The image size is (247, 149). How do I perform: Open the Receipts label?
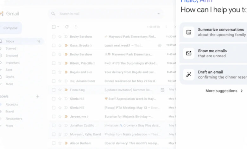pyautogui.click(x=12, y=104)
